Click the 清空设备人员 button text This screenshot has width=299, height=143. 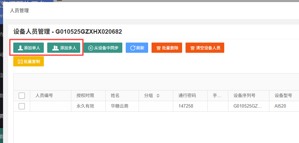208,48
